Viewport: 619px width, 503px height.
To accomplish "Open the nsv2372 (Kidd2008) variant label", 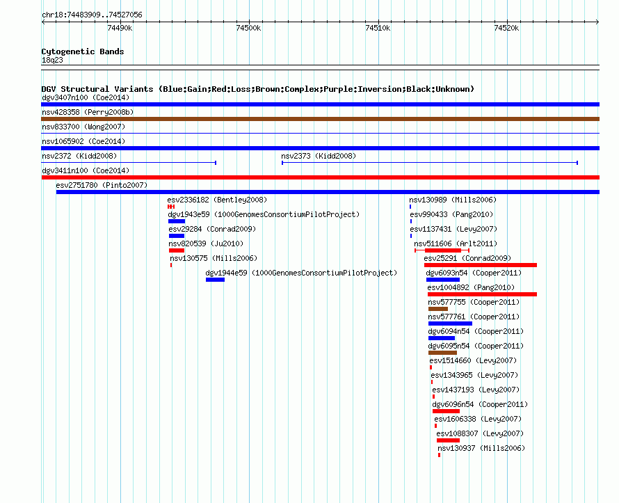I will [79, 156].
